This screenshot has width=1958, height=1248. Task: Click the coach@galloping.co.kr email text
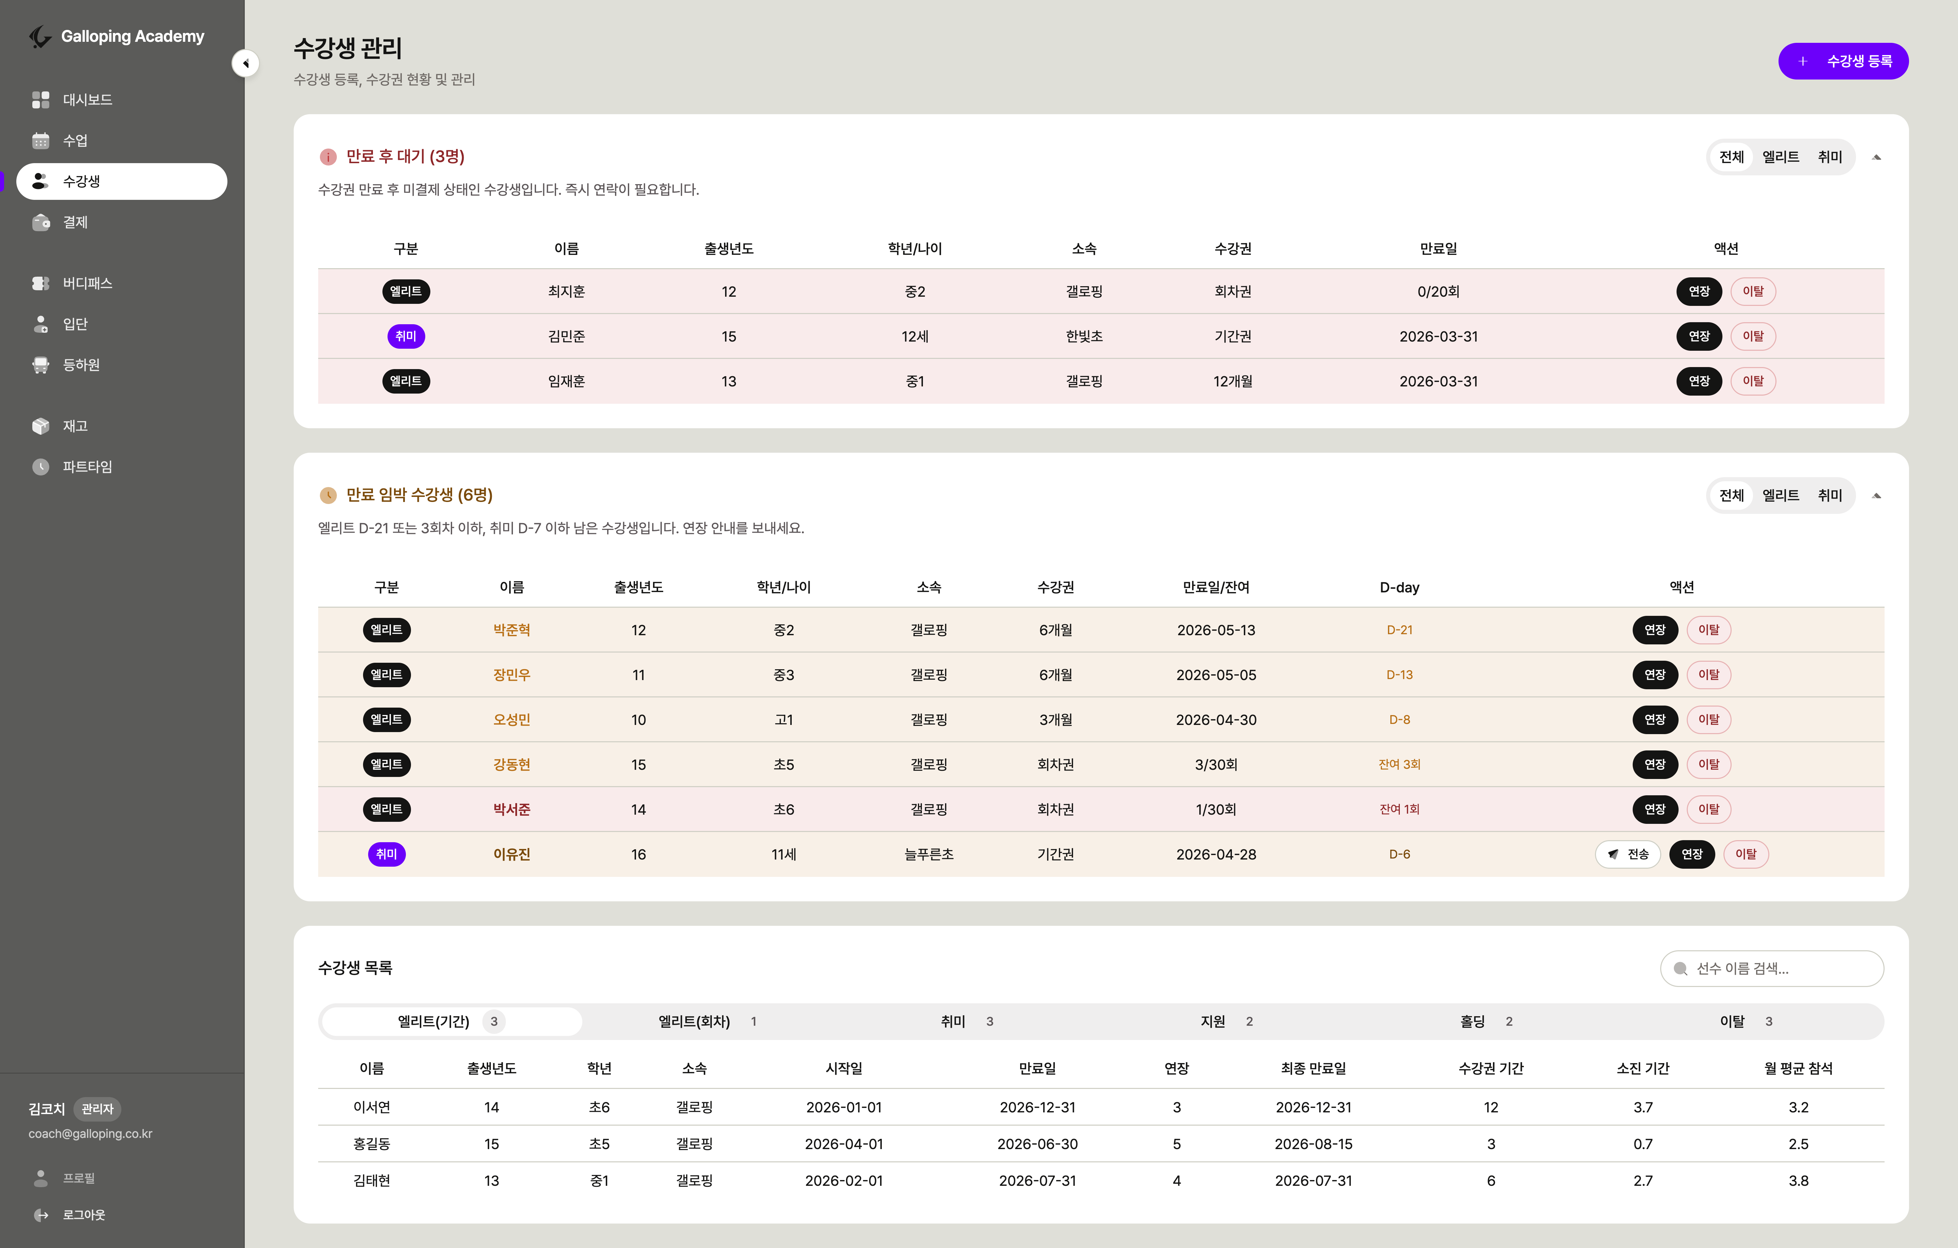pyautogui.click(x=90, y=1133)
